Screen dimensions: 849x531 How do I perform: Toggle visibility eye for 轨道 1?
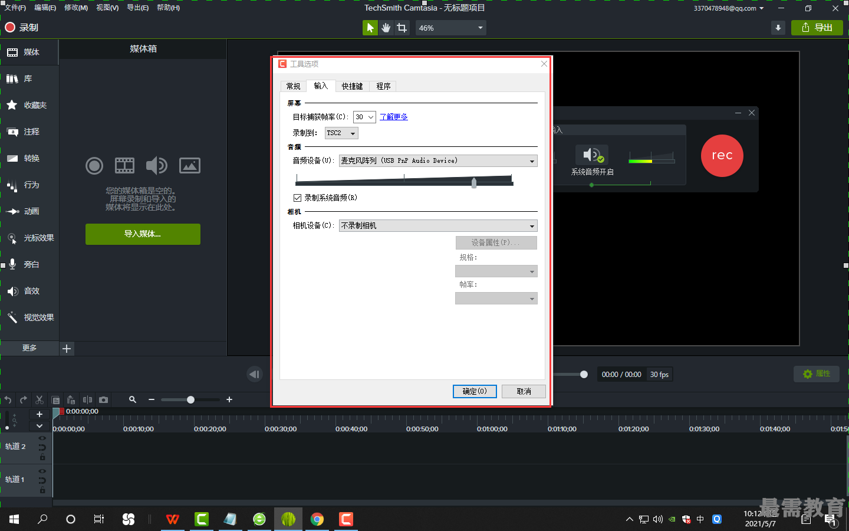[x=42, y=471]
